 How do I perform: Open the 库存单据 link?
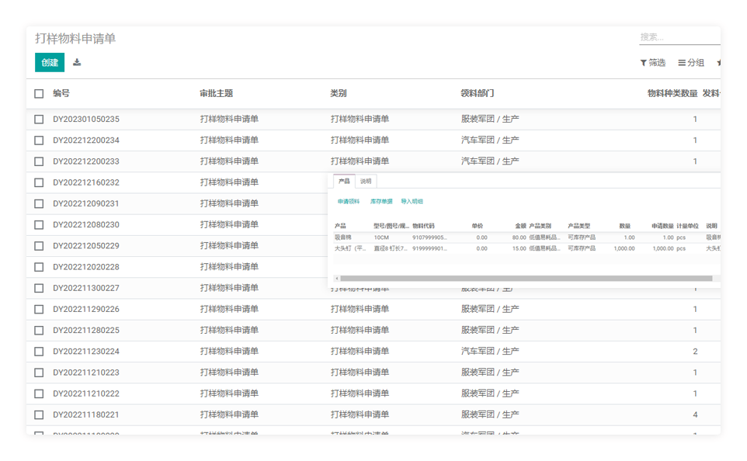tap(380, 202)
